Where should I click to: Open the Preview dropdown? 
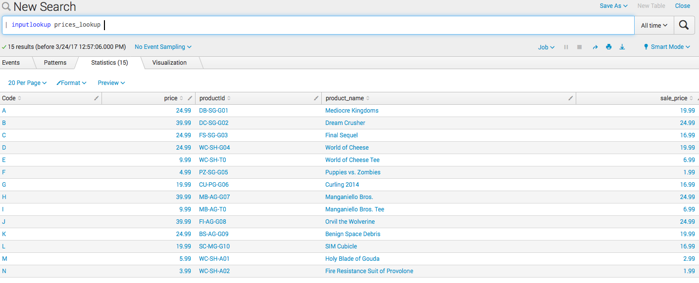[x=111, y=83]
